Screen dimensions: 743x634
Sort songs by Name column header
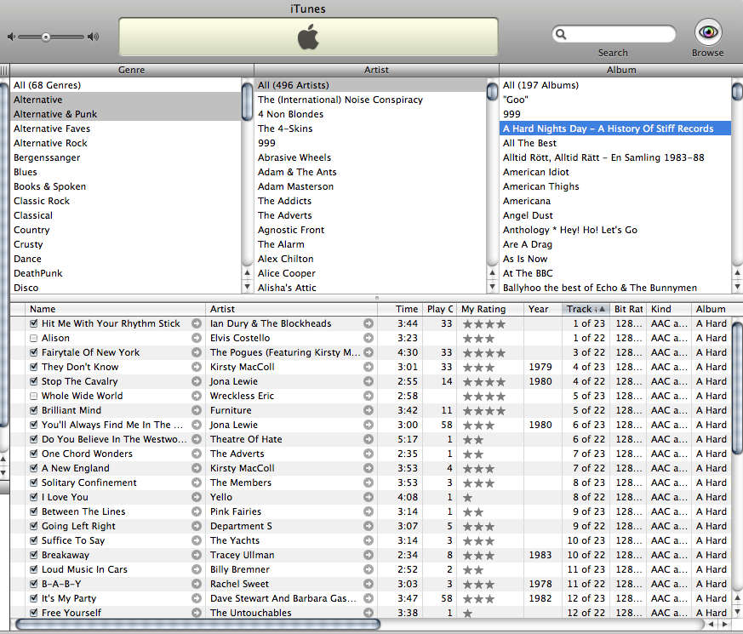(x=115, y=309)
